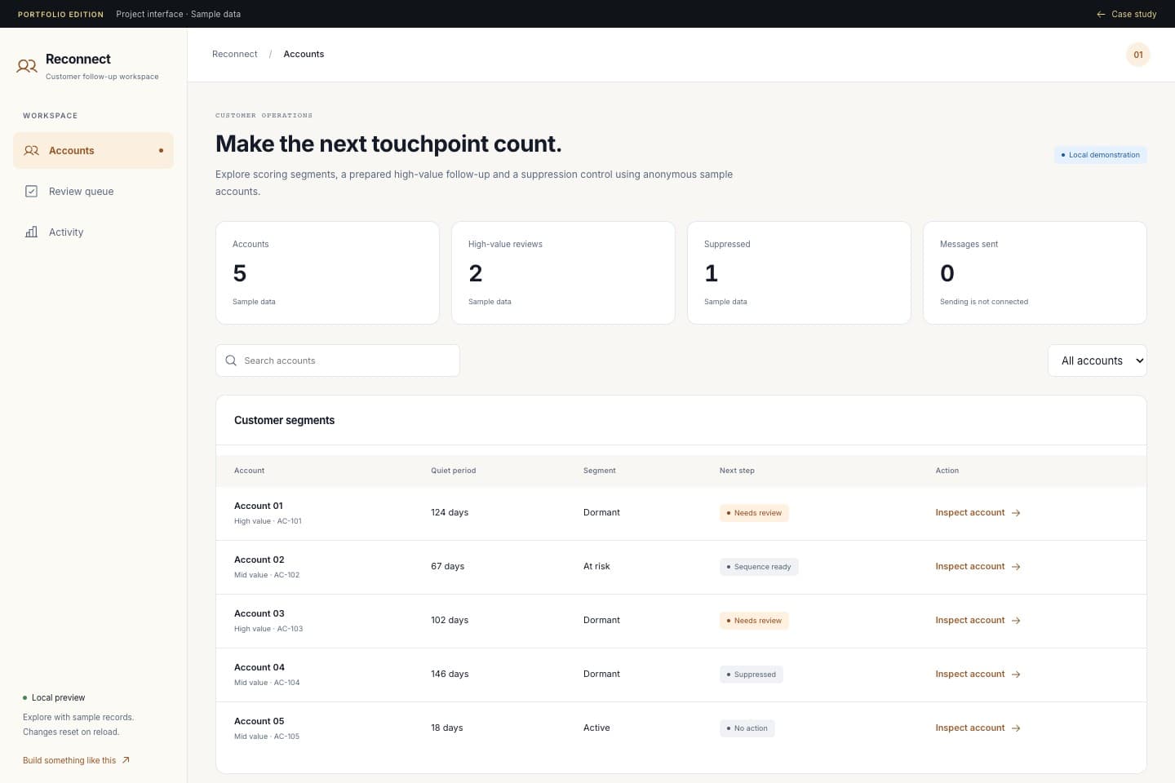Go to Reconnect breadcrumb
The height and width of the screenshot is (783, 1175).
point(235,55)
